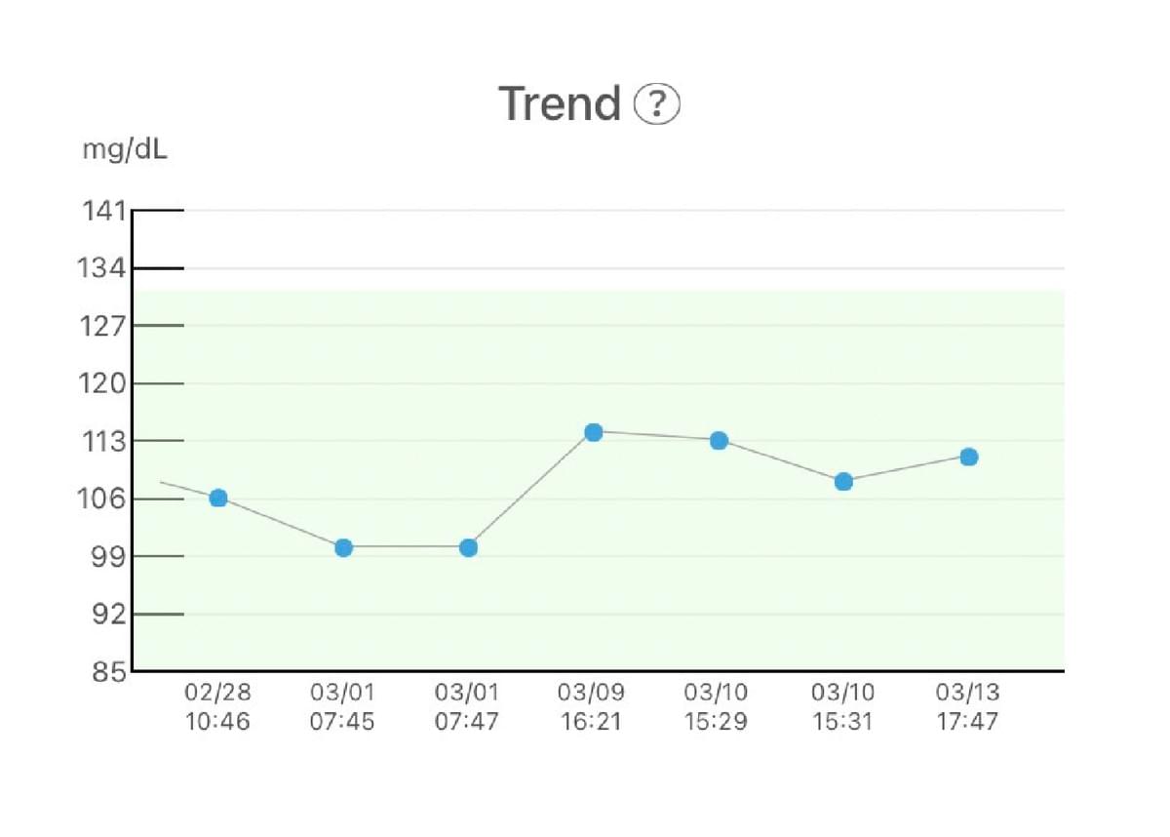Image resolution: width=1170 pixels, height=837 pixels.
Task: Click the Trend chart title
Action: [560, 103]
